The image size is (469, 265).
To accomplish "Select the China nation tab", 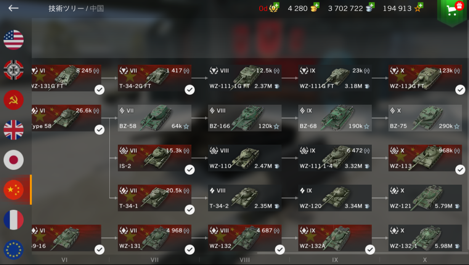I will tap(14, 190).
